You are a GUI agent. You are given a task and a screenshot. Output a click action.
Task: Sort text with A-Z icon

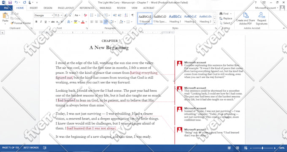126,15
